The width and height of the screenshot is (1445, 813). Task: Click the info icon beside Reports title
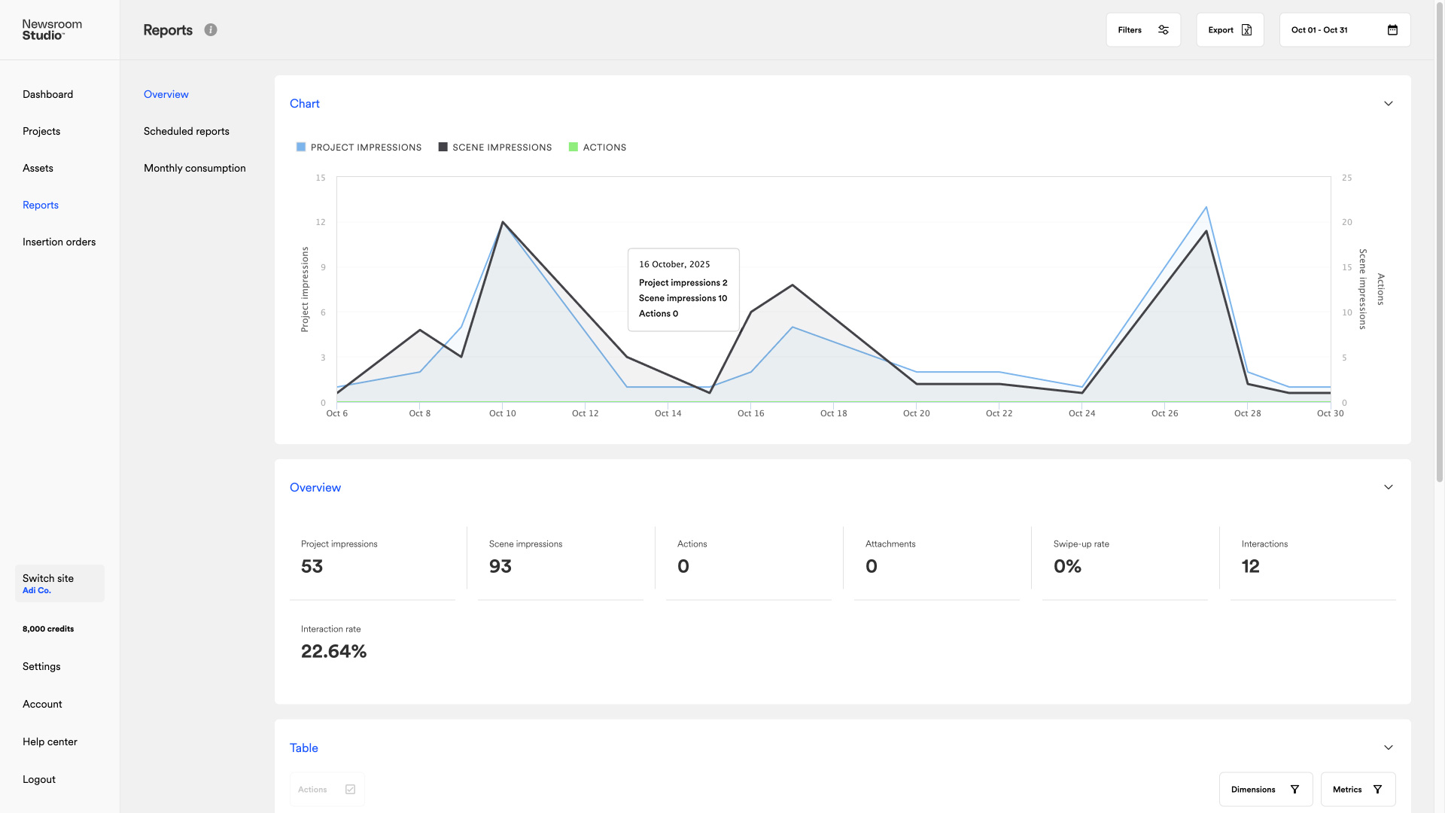(x=211, y=30)
